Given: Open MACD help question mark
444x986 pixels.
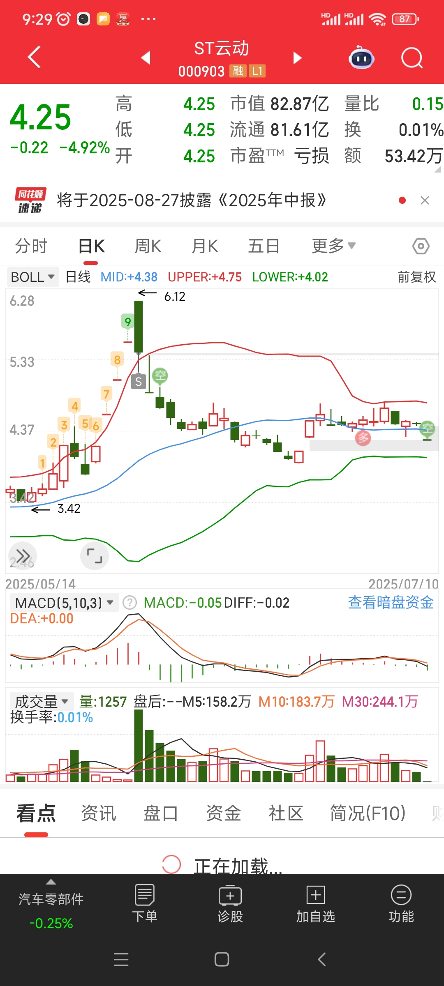Looking at the screenshot, I should pyautogui.click(x=129, y=603).
